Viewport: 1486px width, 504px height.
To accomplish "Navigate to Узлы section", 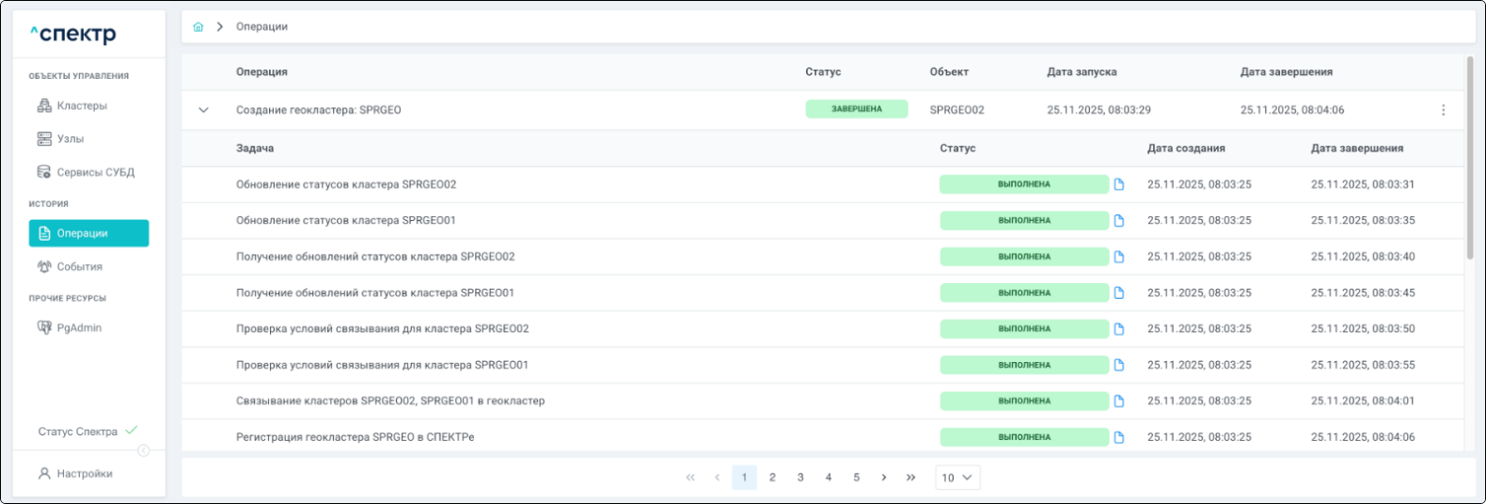I will pyautogui.click(x=70, y=139).
